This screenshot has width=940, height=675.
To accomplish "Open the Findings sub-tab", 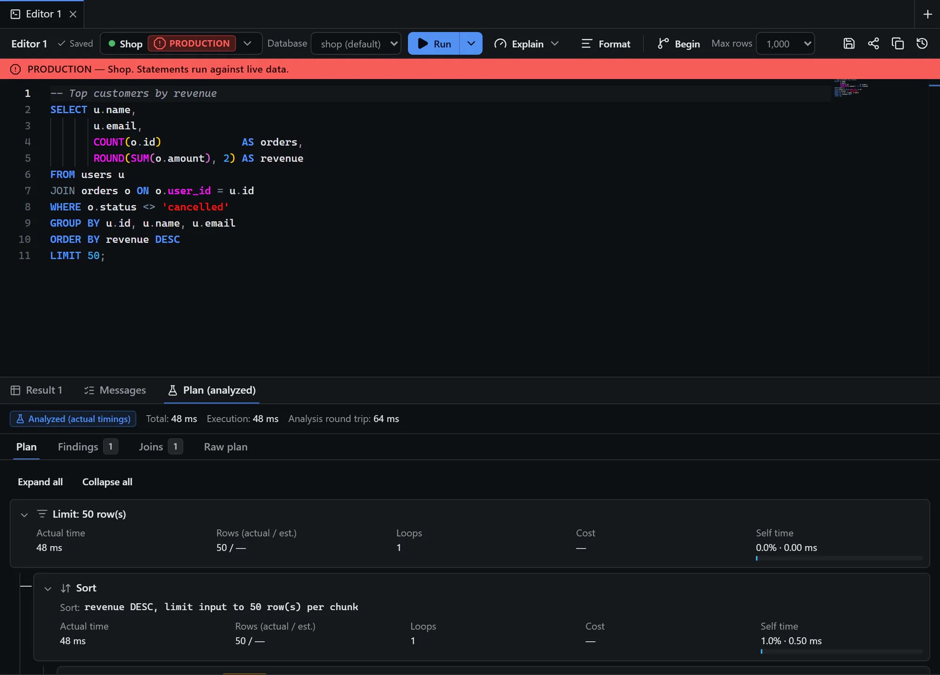I will pos(87,447).
